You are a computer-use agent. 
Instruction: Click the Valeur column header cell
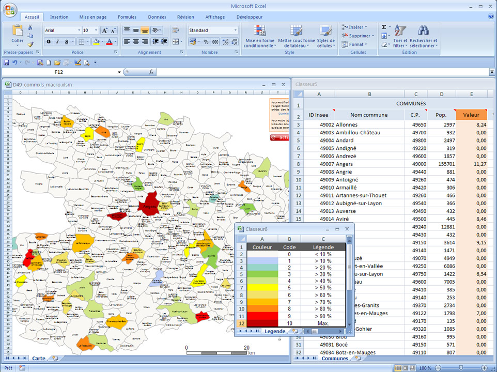[471, 115]
